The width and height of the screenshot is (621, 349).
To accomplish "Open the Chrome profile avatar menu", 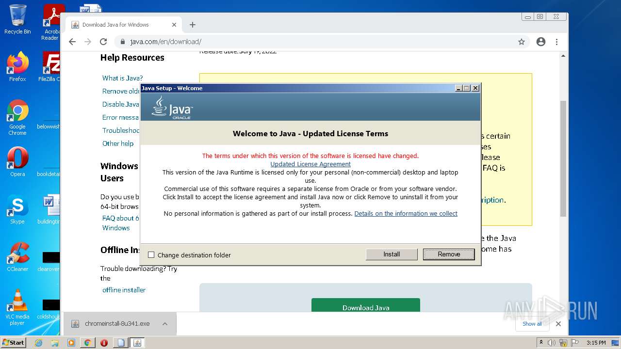I will click(541, 42).
